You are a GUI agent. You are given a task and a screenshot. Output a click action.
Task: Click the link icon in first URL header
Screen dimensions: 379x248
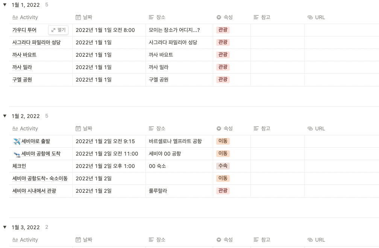click(310, 17)
